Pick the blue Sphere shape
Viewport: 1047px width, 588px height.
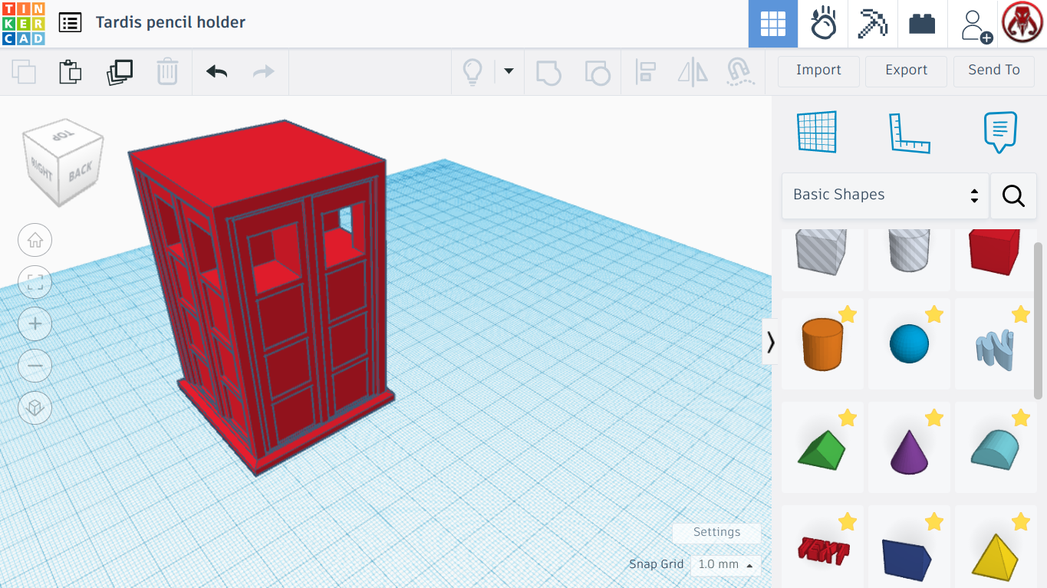point(909,344)
